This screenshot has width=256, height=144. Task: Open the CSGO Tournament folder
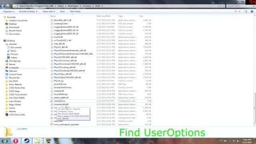[18, 94]
